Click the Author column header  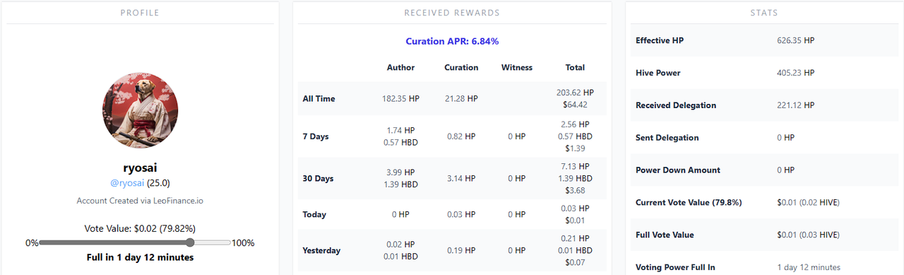pos(401,68)
